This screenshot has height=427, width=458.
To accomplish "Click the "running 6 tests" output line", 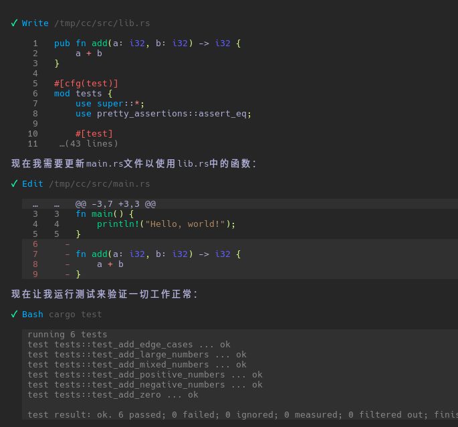I will click(68, 335).
